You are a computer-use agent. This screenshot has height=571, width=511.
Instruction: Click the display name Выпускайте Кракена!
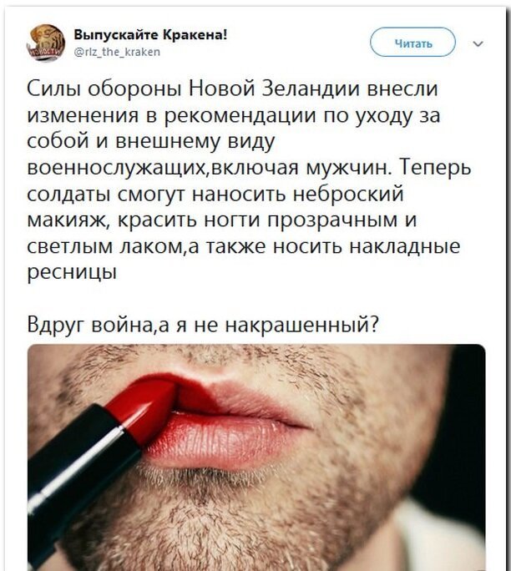[x=151, y=34]
